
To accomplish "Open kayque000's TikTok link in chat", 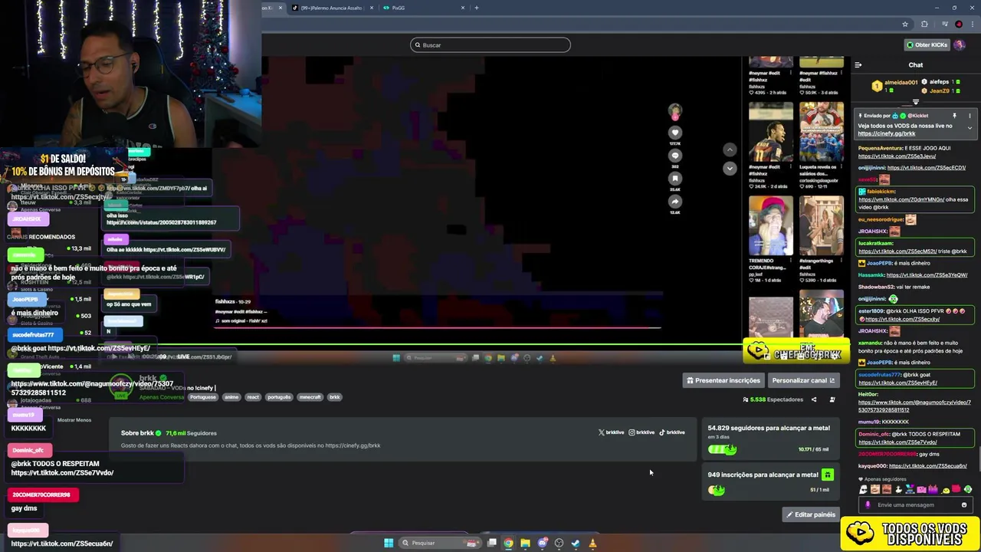I will (x=927, y=466).
